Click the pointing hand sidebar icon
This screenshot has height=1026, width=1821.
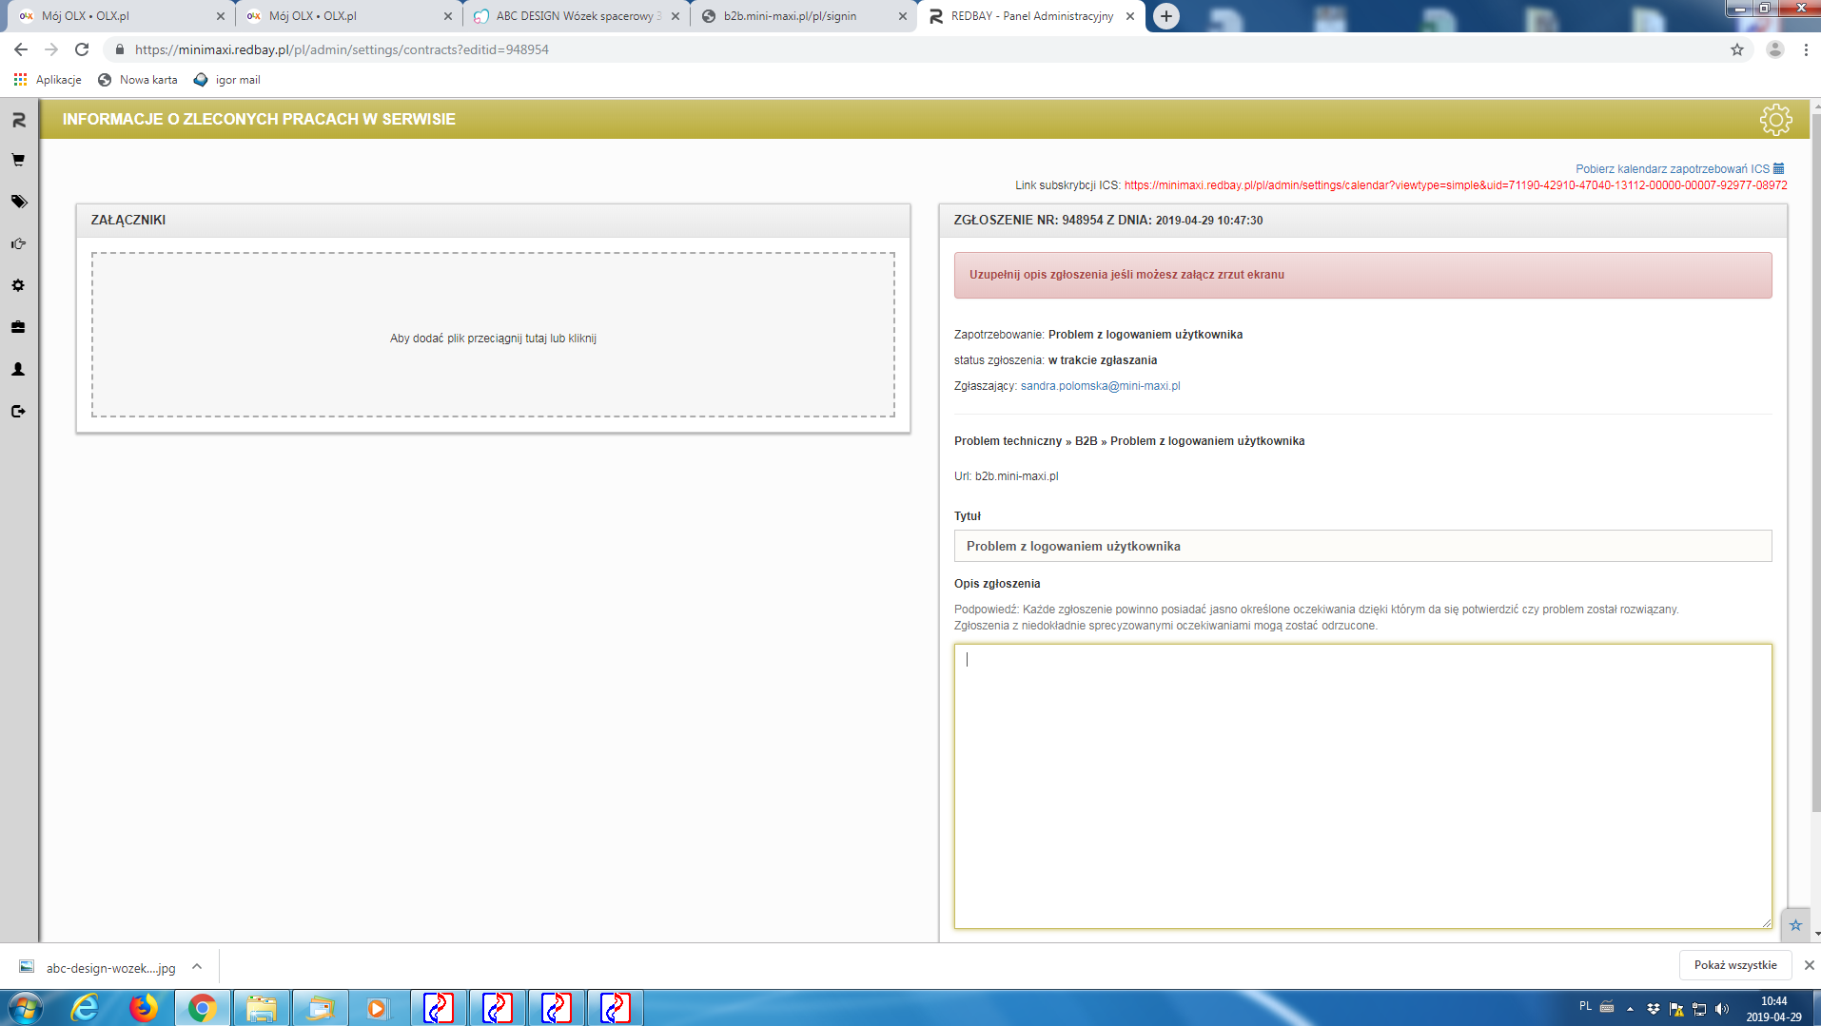(18, 243)
